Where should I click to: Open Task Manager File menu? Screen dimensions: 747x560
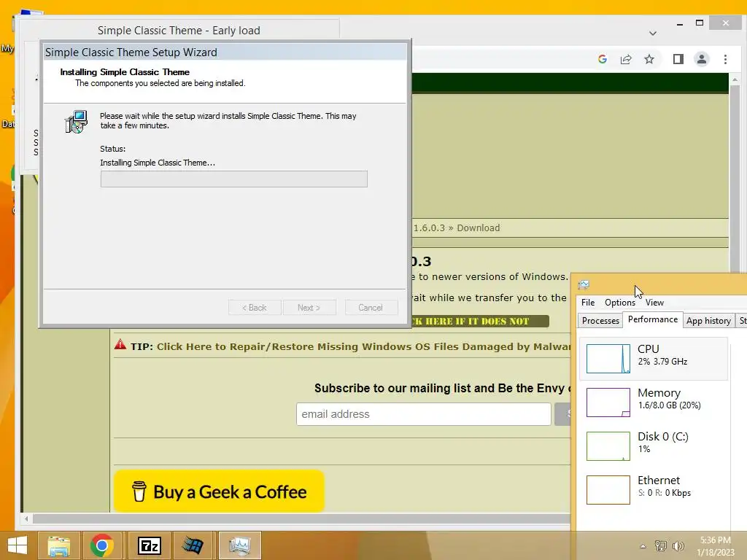(x=588, y=303)
